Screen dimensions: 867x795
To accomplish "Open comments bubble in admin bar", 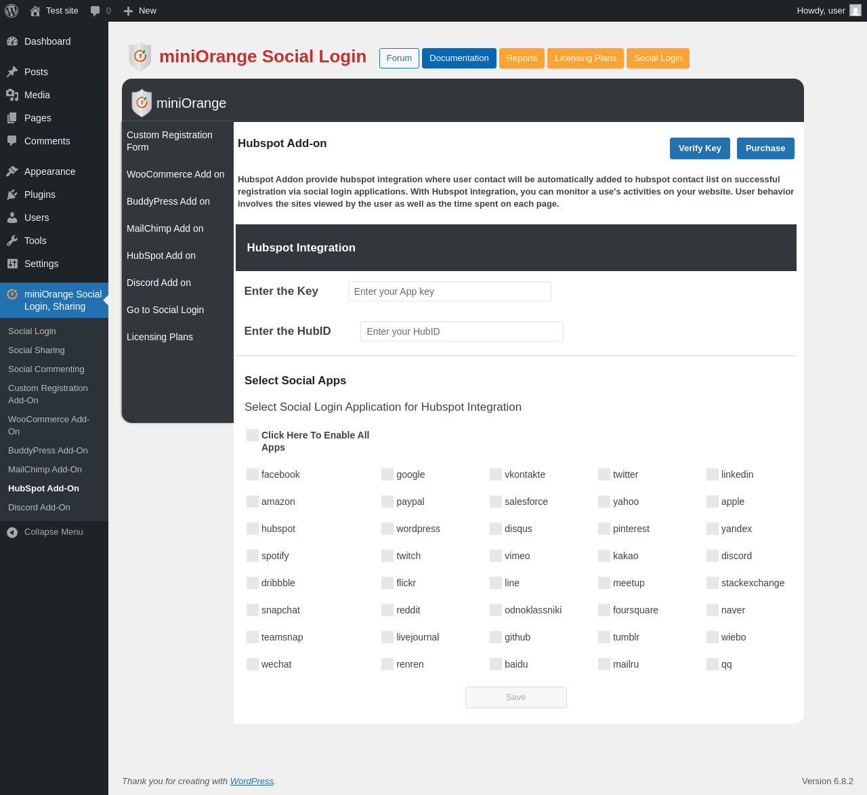I will click(96, 11).
